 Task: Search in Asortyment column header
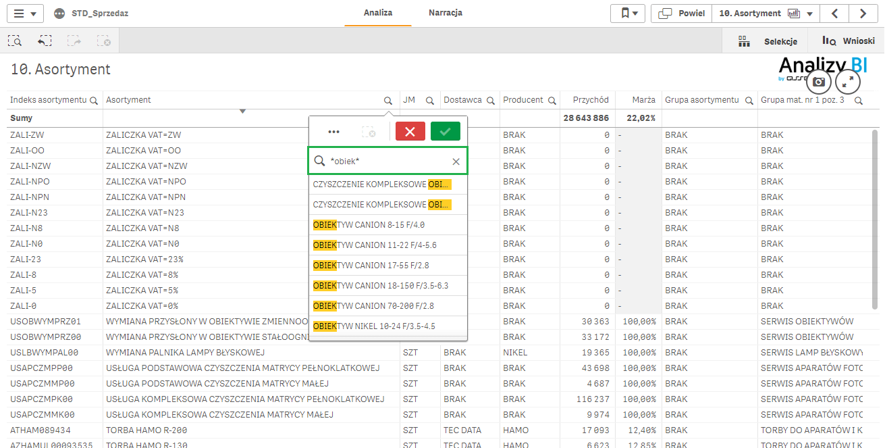click(388, 100)
